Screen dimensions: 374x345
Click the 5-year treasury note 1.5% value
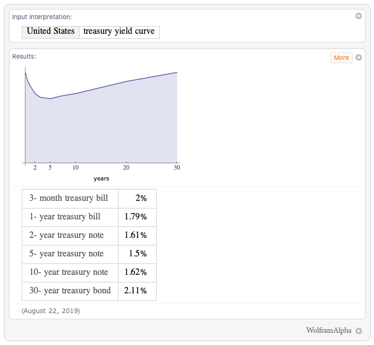click(x=138, y=254)
